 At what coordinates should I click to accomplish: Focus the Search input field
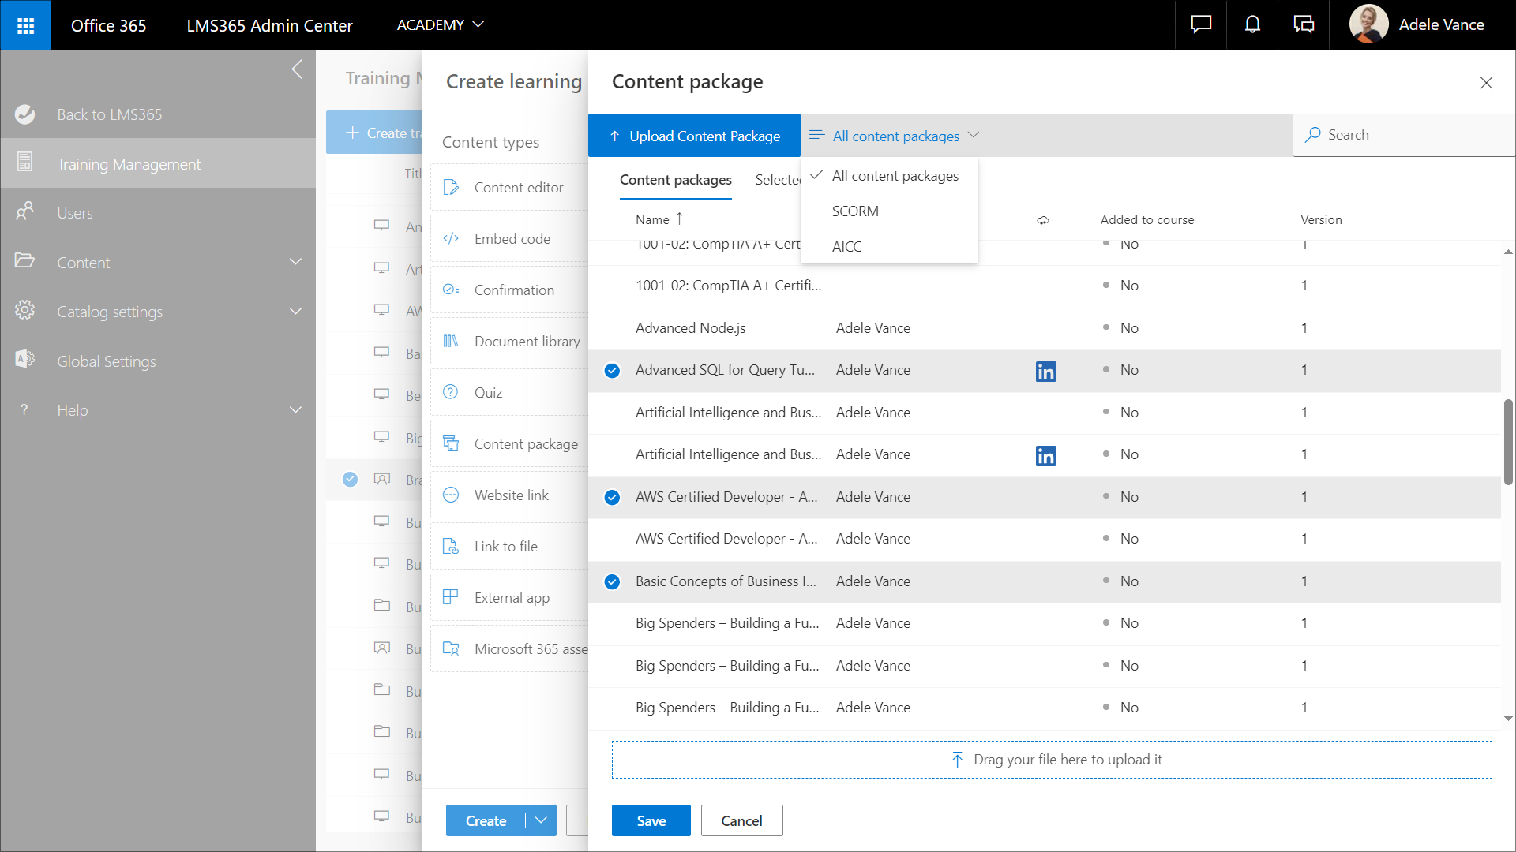[1404, 135]
